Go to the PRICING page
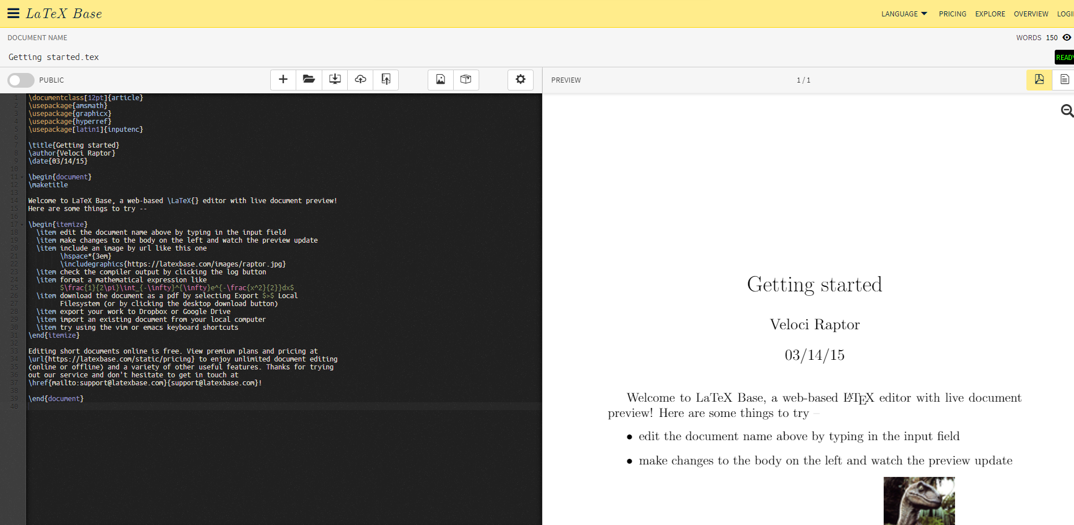The height and width of the screenshot is (525, 1074). [x=953, y=14]
